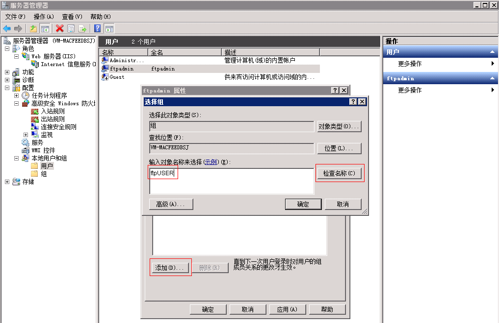The height and width of the screenshot is (323, 499).
Task: Select Internet 信息服务 tree item
Action: (68, 65)
